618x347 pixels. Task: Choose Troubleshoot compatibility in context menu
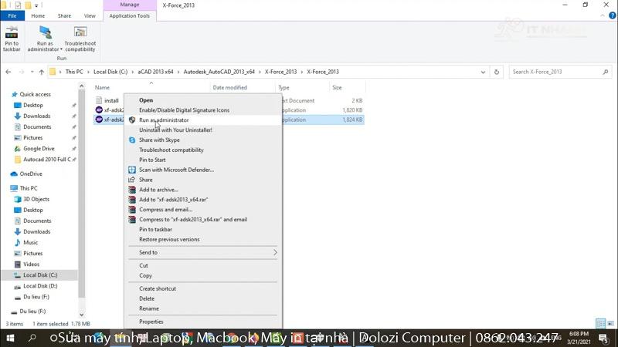(203, 150)
